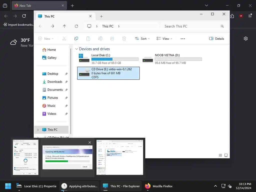Viewport: 256px width, 192px height.
Task: Click the muted volume icon in tray
Action: point(230,186)
